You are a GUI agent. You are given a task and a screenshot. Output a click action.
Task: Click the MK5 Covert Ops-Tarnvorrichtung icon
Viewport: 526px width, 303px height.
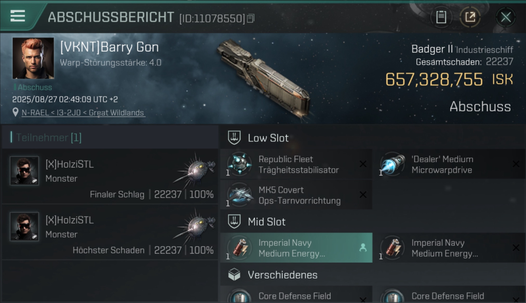(239, 195)
